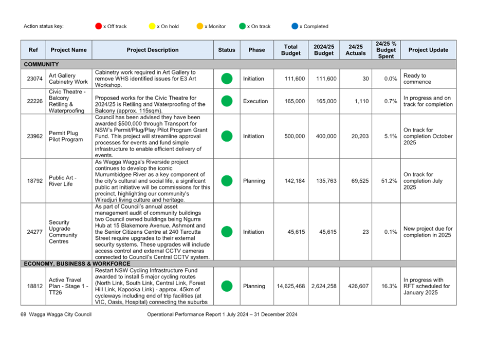Click 2024/25 budget value 2,624,258

[324, 286]
